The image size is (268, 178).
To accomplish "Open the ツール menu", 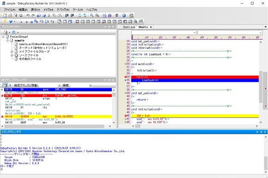I will [x=78, y=10].
